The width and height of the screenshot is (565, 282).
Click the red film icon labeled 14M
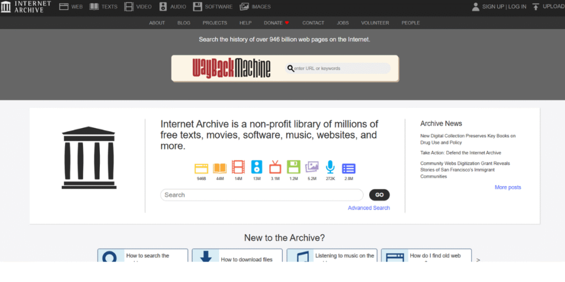tap(238, 167)
